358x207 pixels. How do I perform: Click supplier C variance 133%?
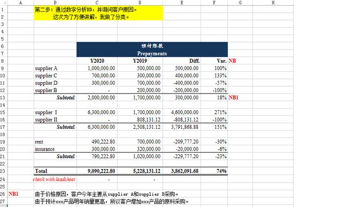point(214,76)
